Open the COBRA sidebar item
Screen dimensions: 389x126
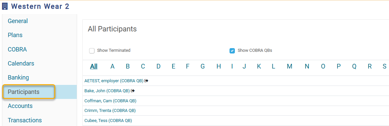pos(17,49)
